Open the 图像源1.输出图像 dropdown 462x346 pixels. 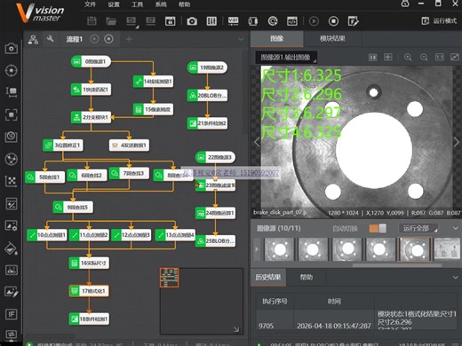286,58
